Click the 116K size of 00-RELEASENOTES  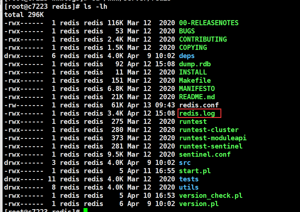115,23
